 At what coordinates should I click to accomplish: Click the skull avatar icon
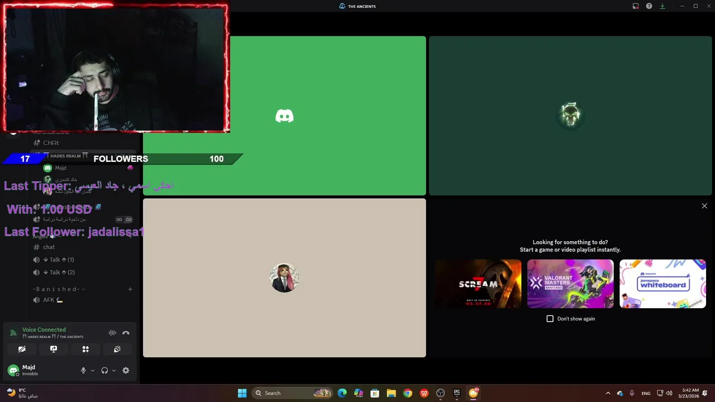(570, 115)
